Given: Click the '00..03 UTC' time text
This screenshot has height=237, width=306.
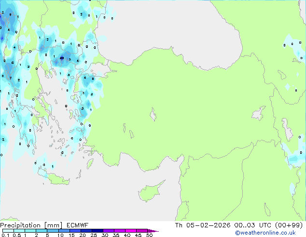Looking at the screenshot, I should coord(253,225).
